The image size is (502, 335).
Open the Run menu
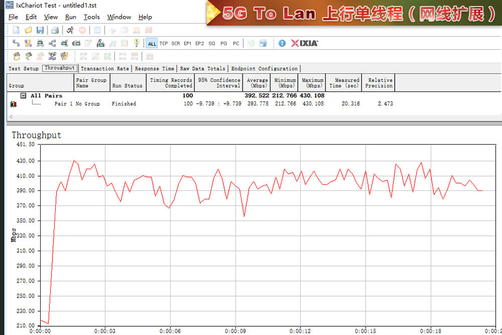[x=71, y=17]
